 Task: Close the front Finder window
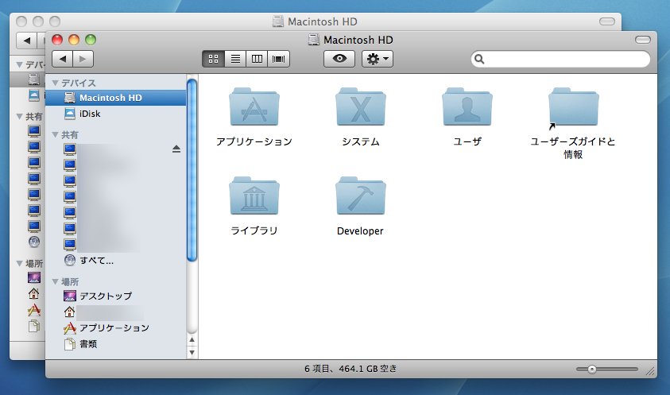click(x=57, y=40)
